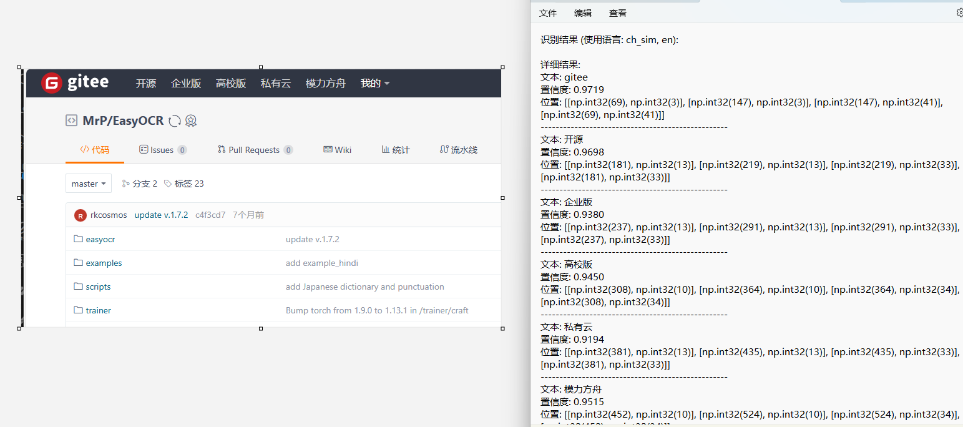963x427 pixels.
Task: Click the badge medal icon after the refresh icon
Action: pyautogui.click(x=190, y=120)
